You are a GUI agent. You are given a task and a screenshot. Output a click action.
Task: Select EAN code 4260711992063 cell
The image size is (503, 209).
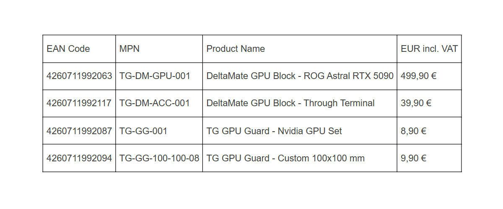coord(79,76)
